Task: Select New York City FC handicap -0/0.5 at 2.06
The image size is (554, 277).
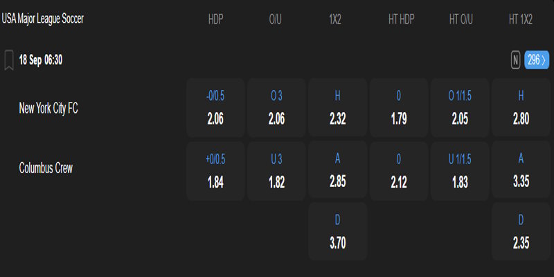Action: tap(215, 108)
